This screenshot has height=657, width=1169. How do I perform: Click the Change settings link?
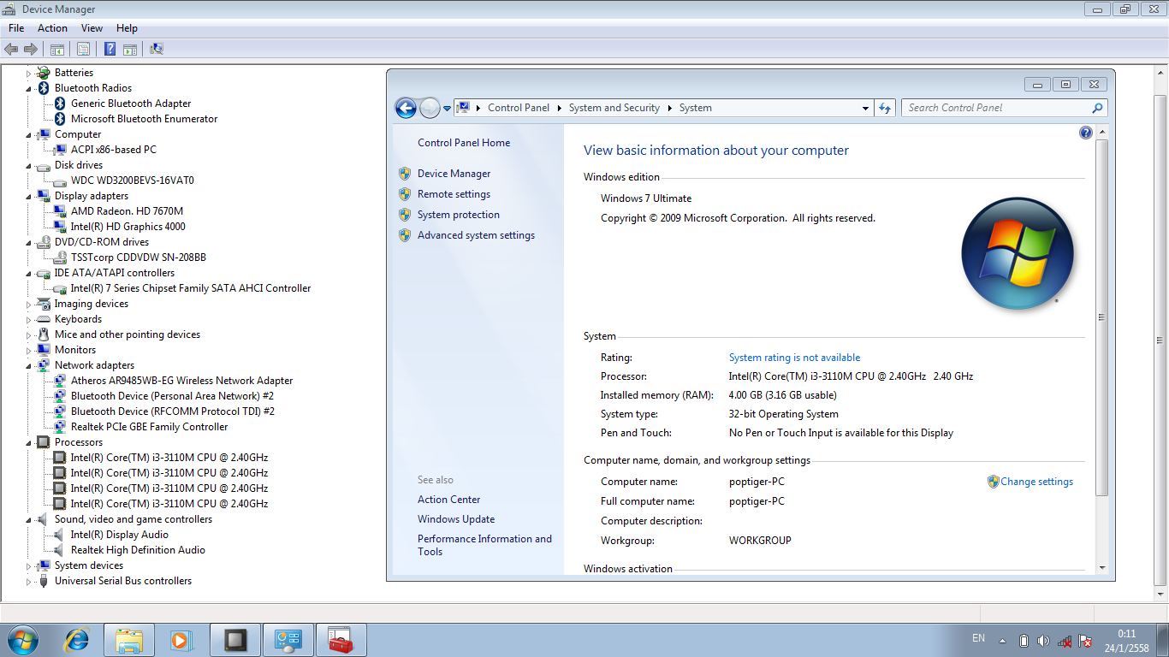coord(1036,482)
